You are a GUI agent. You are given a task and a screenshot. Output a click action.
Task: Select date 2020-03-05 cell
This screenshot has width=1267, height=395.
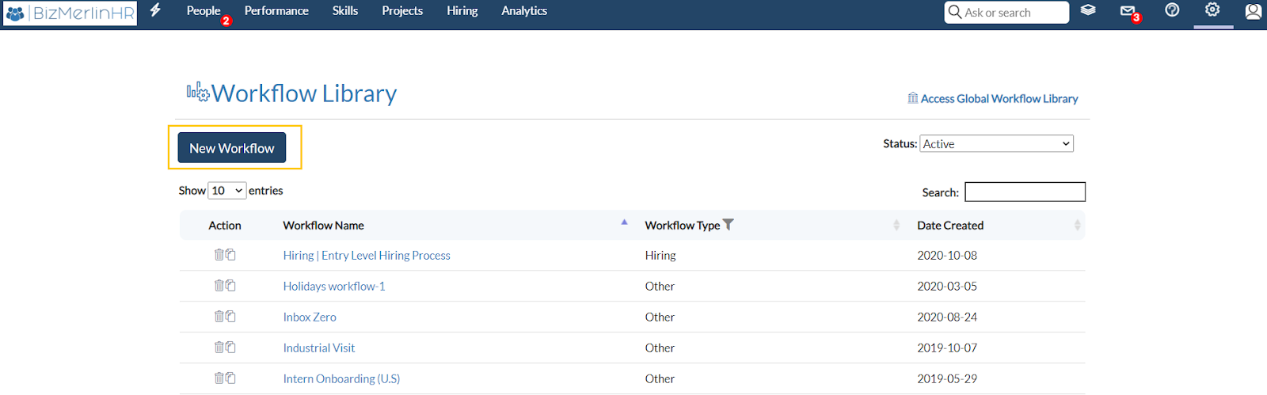(x=947, y=287)
